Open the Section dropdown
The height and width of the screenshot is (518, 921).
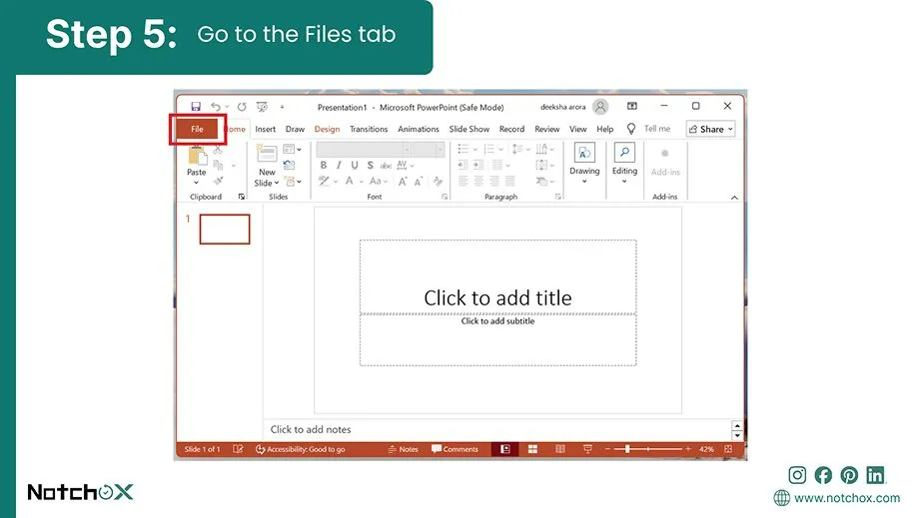(x=292, y=182)
